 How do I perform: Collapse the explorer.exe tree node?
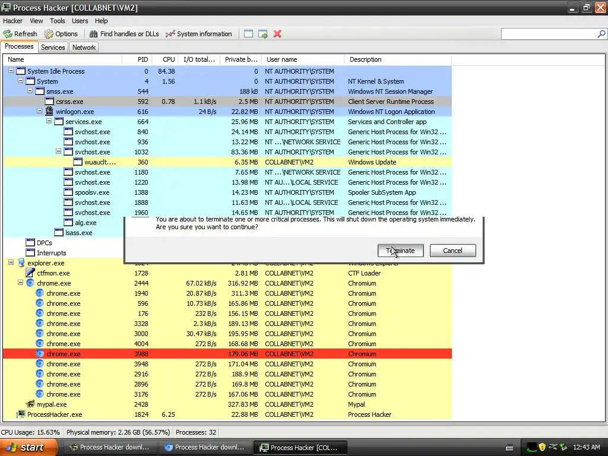point(11,262)
